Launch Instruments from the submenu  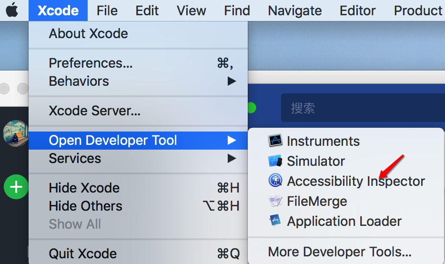click(x=346, y=141)
